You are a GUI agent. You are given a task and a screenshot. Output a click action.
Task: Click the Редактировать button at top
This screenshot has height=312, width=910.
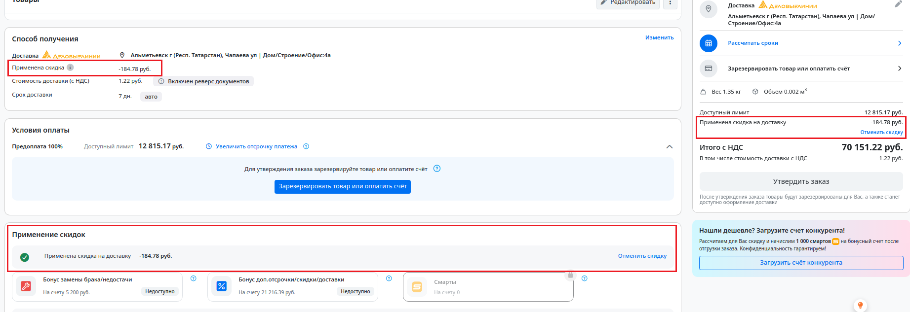click(x=628, y=3)
